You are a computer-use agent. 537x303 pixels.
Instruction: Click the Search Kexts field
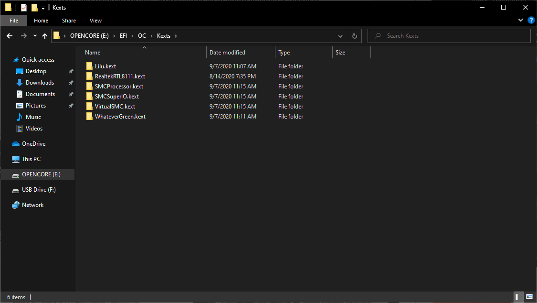click(449, 36)
